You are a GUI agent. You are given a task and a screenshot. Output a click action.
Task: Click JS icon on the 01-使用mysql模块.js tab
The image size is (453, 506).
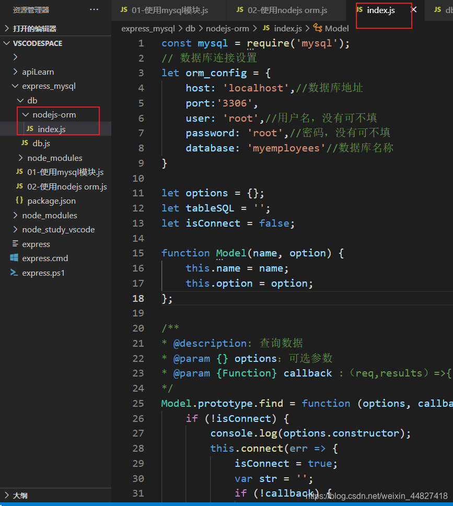124,10
